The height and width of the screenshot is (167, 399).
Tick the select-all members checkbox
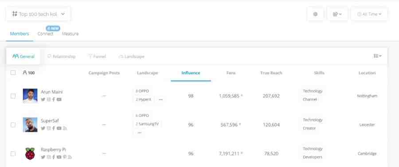click(x=13, y=73)
